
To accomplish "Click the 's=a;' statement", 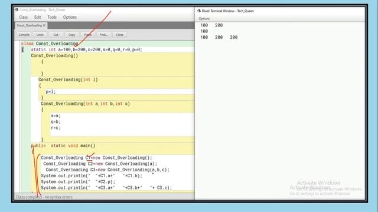I will (x=56, y=115).
